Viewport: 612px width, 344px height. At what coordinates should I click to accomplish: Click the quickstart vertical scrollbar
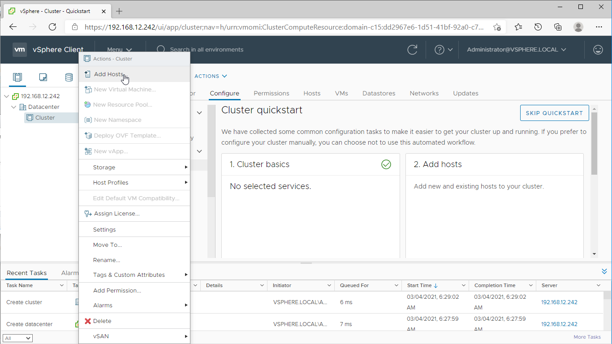click(595, 143)
